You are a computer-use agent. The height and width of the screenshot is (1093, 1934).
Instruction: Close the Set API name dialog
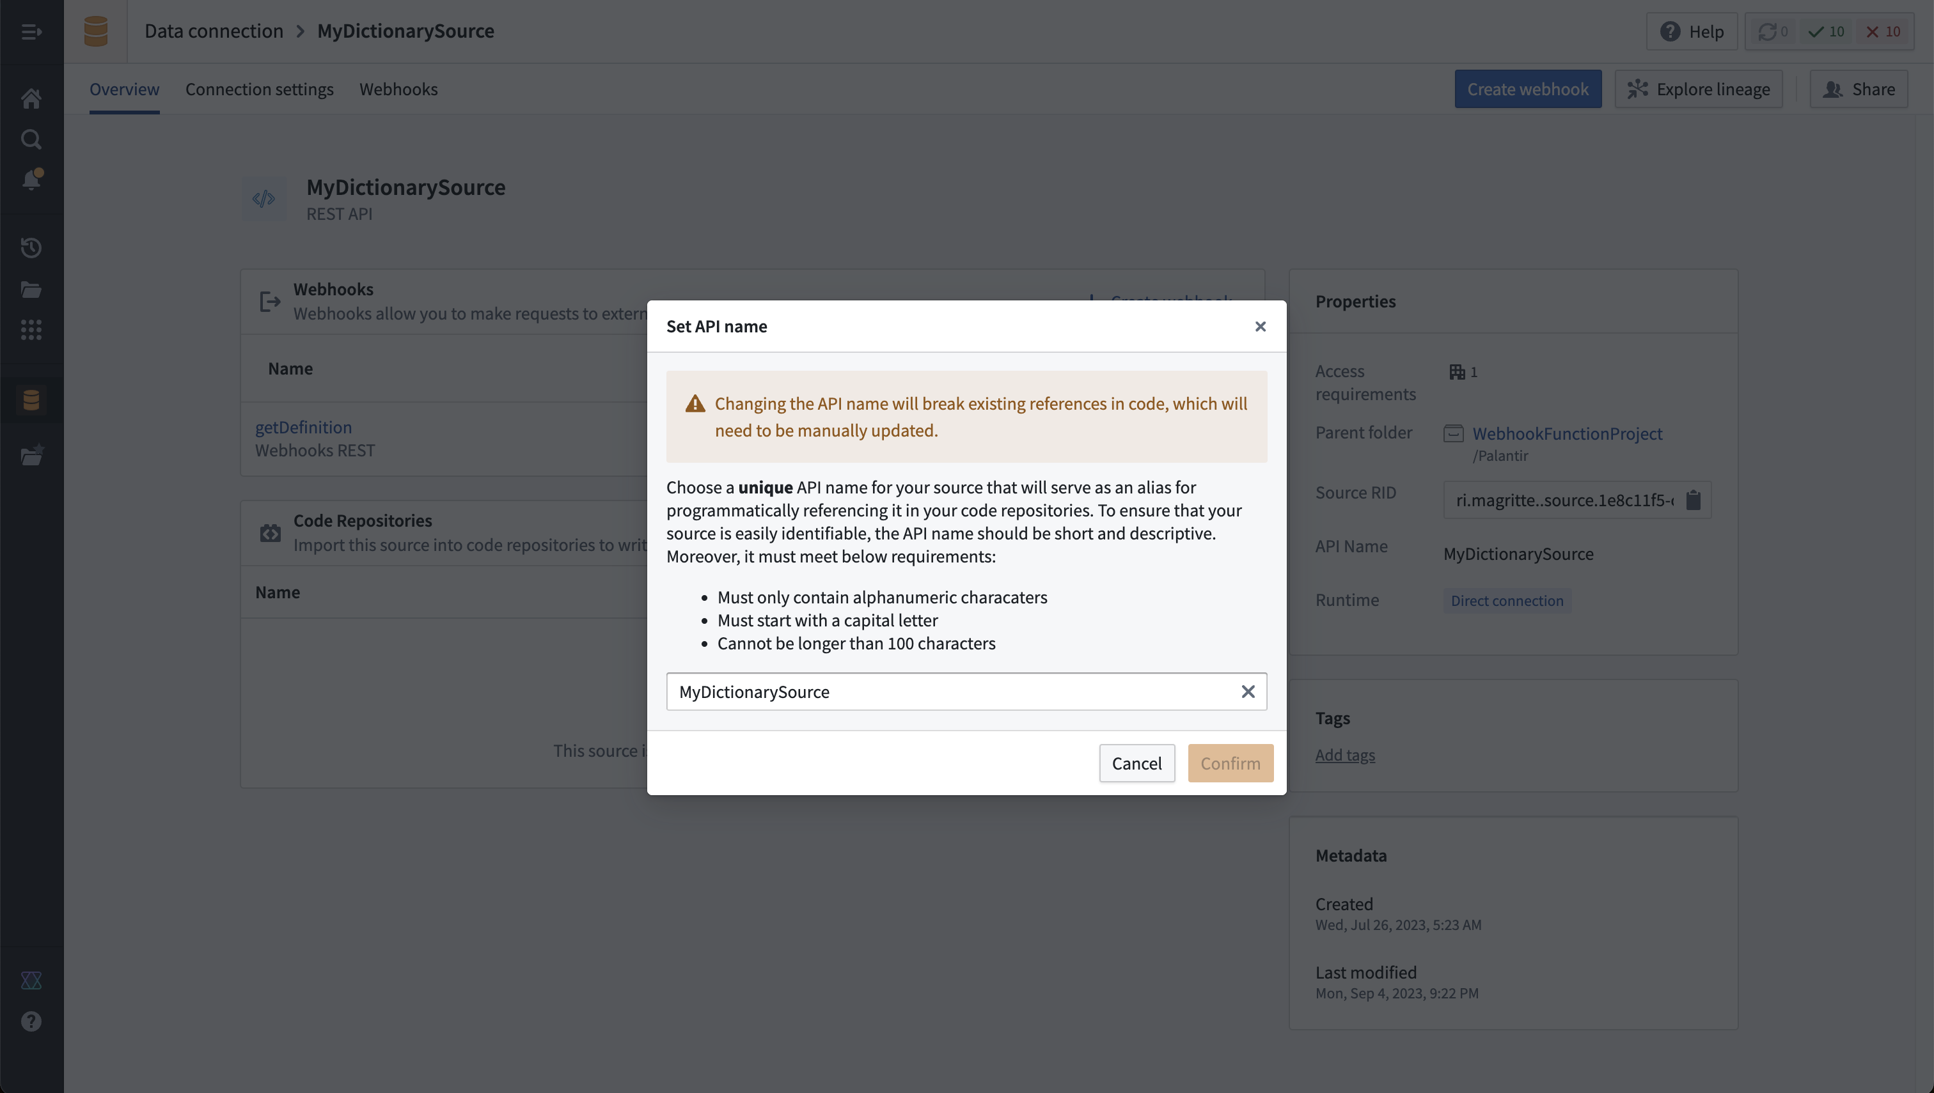1261,327
